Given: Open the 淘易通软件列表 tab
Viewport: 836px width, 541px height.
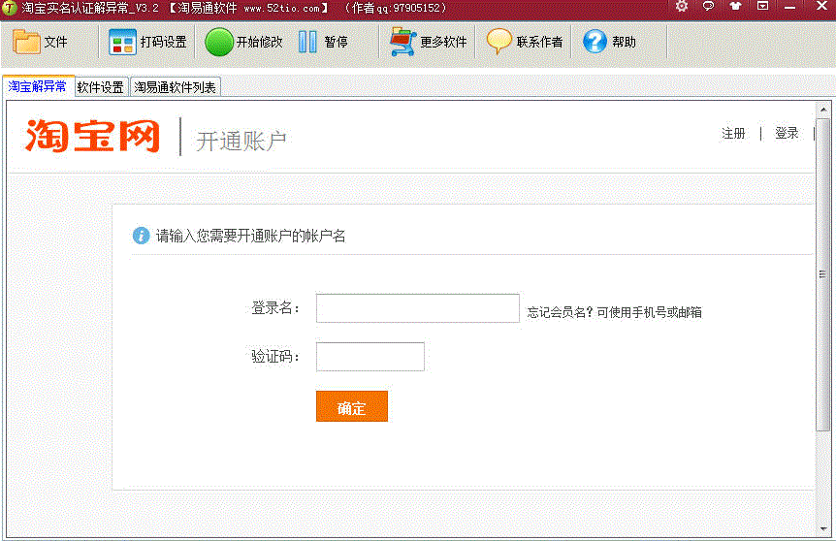Looking at the screenshot, I should tap(175, 87).
